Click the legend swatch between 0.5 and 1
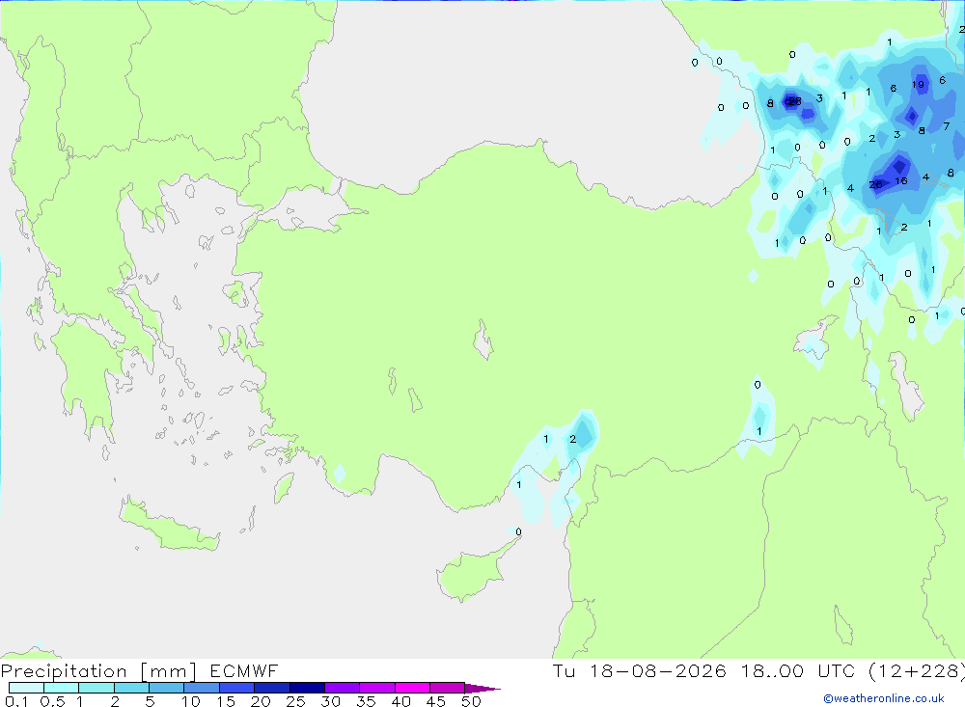 [x=61, y=688]
